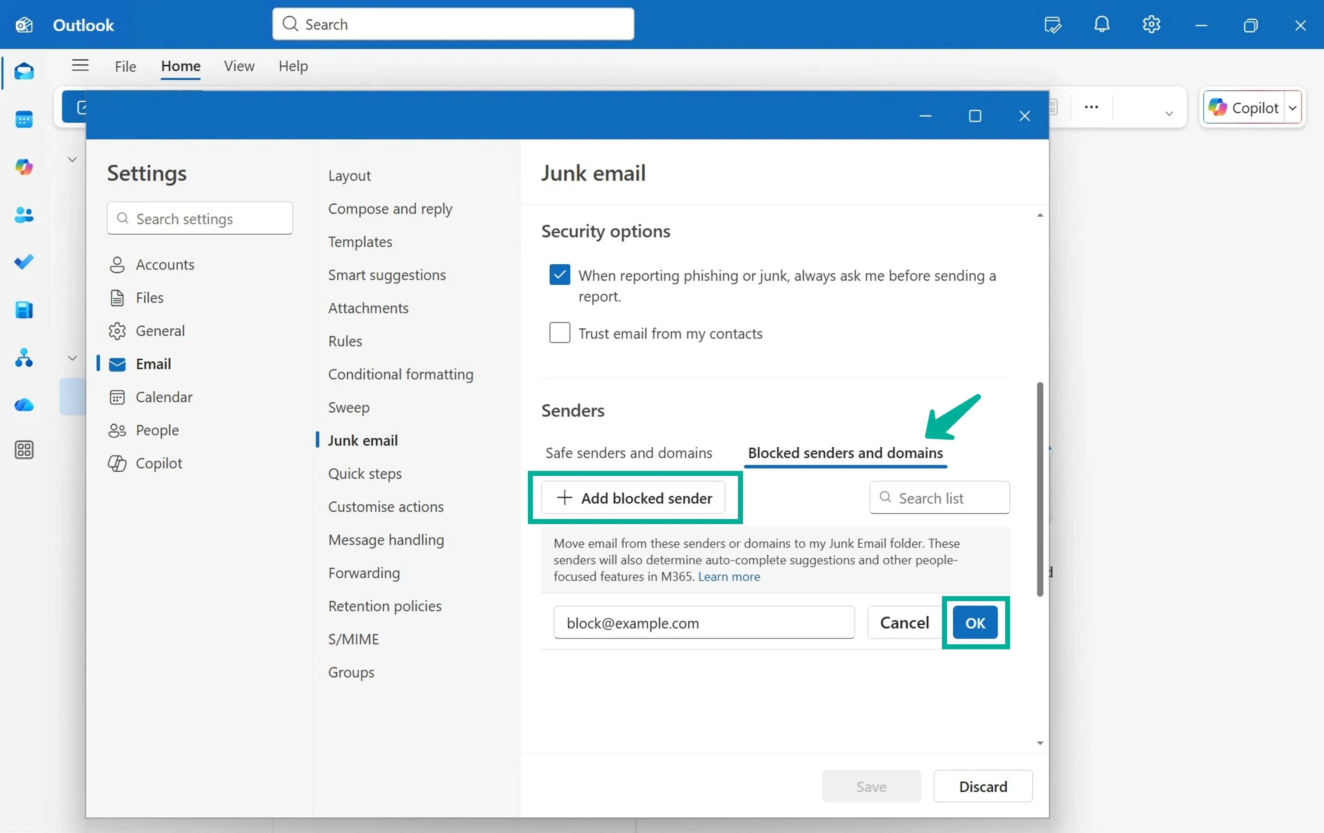Open notifications with the bell icon
The width and height of the screenshot is (1324, 833).
[x=1101, y=24]
